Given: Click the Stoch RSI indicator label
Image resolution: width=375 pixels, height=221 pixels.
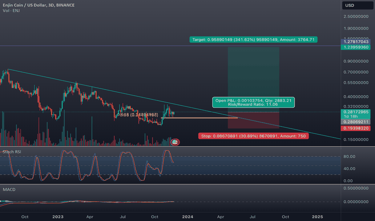Looking at the screenshot, I should tap(12, 152).
